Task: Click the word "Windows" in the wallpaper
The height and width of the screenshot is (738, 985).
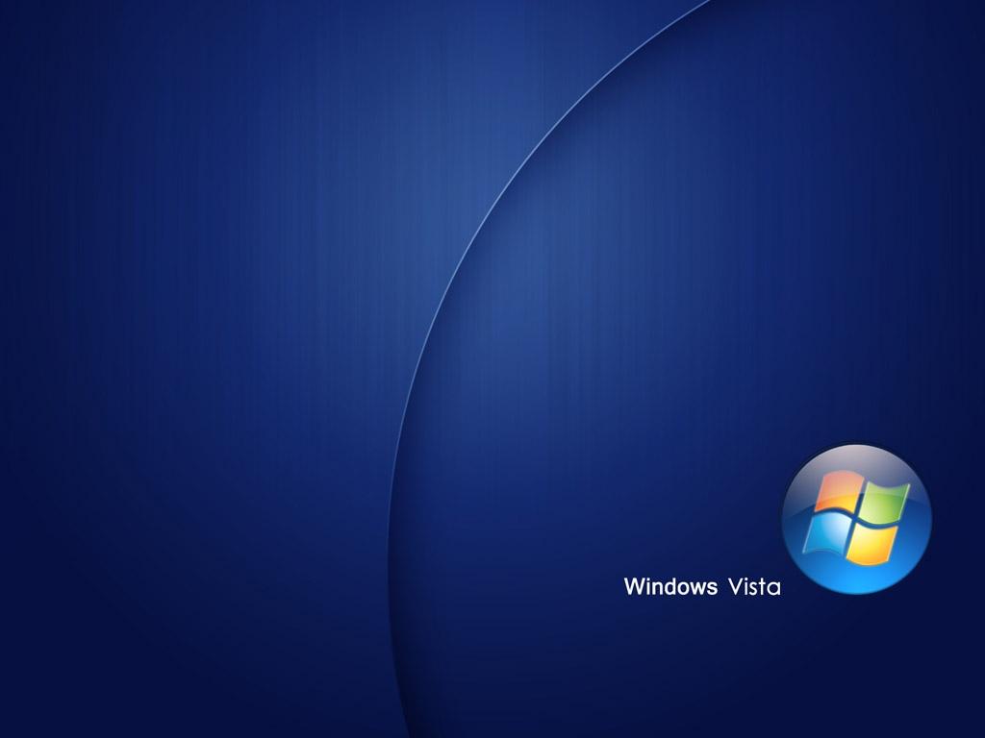Action: point(670,586)
